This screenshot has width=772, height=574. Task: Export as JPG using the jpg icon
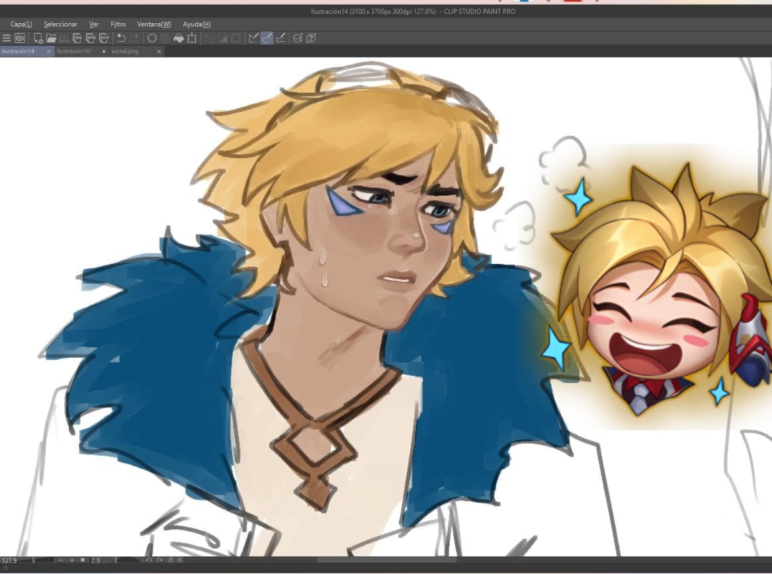tap(77, 38)
